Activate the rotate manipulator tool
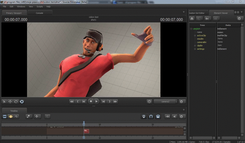This screenshot has height=143, width=245. click(x=16, y=101)
